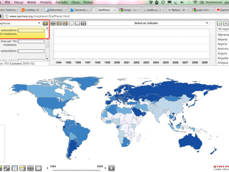Choose the horizontal bar chart icon
This screenshot has width=229, height=172.
pos(65,23)
